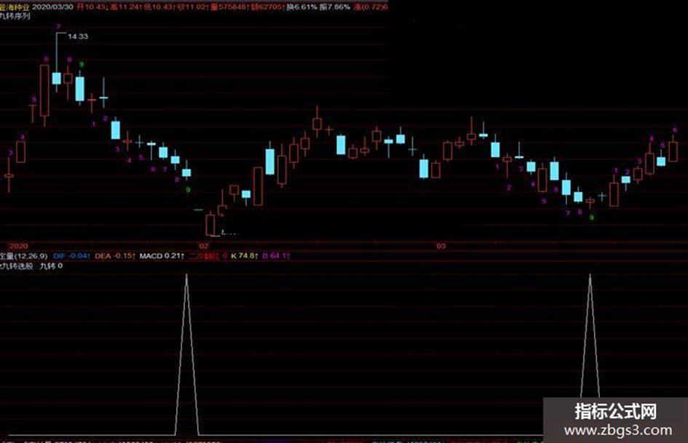The image size is (688, 443).
Task: Click the 02 month marker on time axis
Action: pyautogui.click(x=203, y=246)
